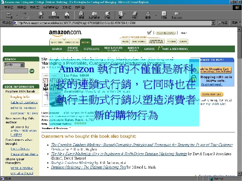This screenshot has height=181, width=242.
Task: Click Search in the green navigation bar
Action: pos(57,49)
